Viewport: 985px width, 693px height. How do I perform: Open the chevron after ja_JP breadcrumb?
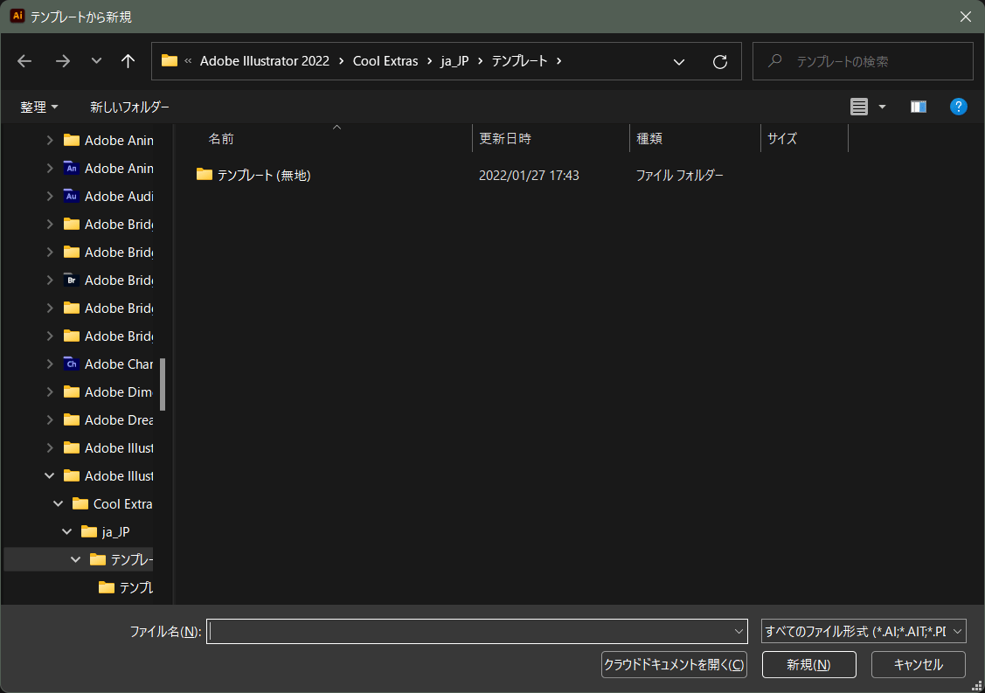point(481,61)
